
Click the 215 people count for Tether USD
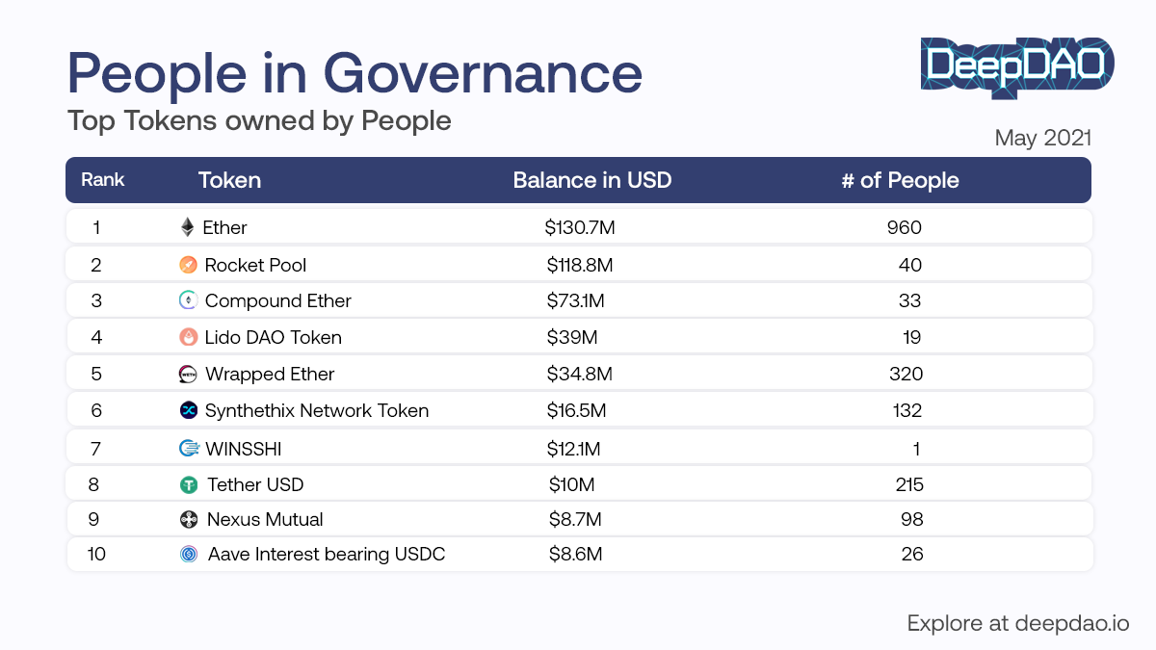[x=907, y=484]
